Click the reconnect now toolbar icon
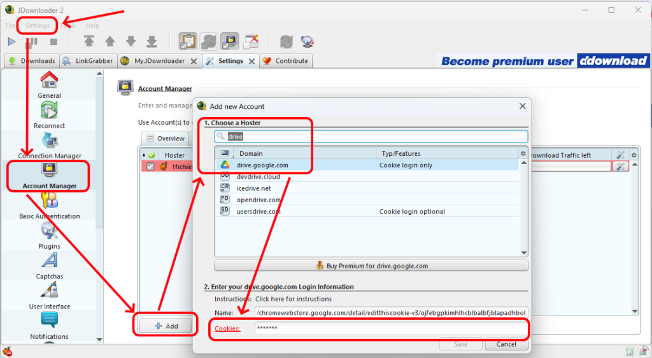Image resolution: width=652 pixels, height=358 pixels. [x=287, y=41]
